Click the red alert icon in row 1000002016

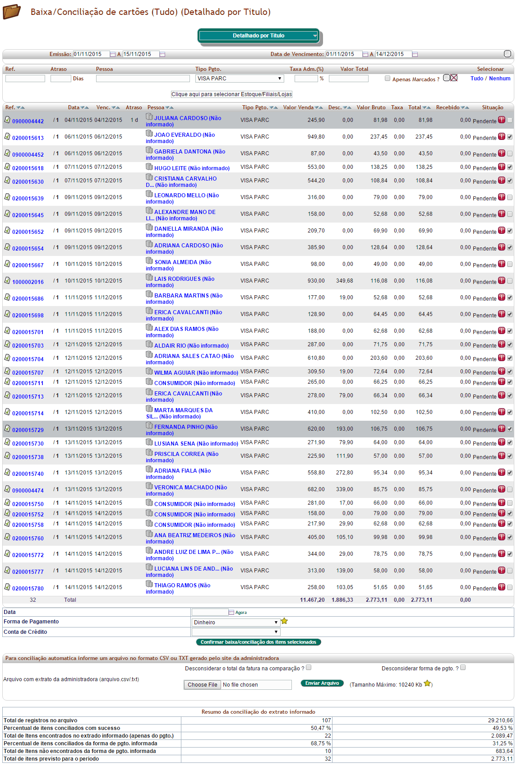(x=502, y=281)
